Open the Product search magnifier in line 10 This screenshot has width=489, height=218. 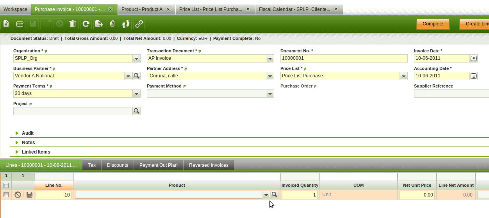click(x=275, y=195)
